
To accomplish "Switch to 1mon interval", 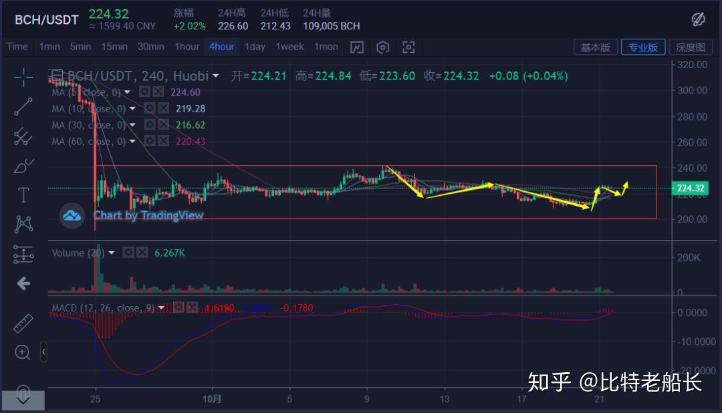I will tap(326, 47).
